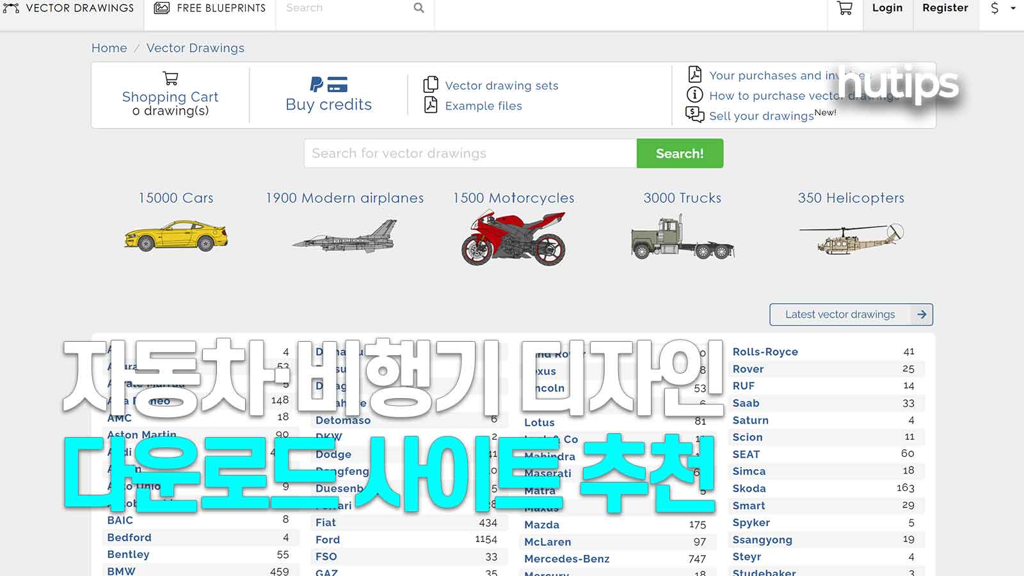Open the Register link
Image resolution: width=1024 pixels, height=576 pixels.
[945, 8]
